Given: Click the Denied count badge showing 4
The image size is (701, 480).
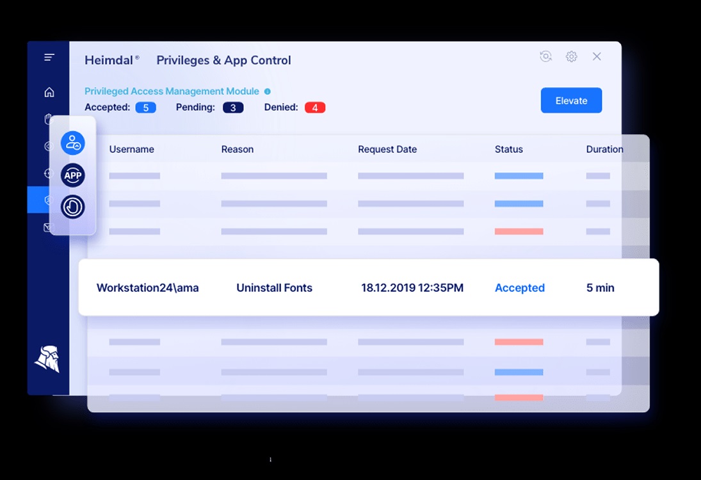Looking at the screenshot, I should [315, 108].
